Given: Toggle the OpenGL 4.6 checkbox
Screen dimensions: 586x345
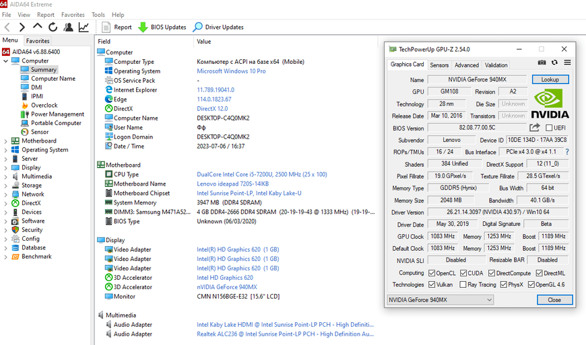Looking at the screenshot, I should (x=531, y=284).
